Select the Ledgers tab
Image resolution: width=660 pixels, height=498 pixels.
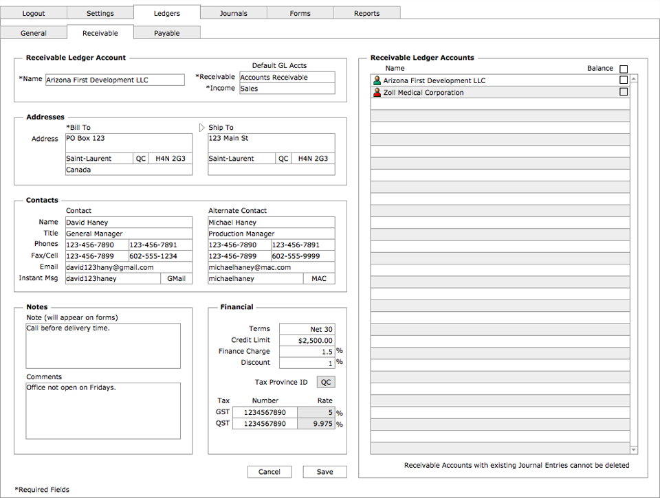tap(166, 13)
